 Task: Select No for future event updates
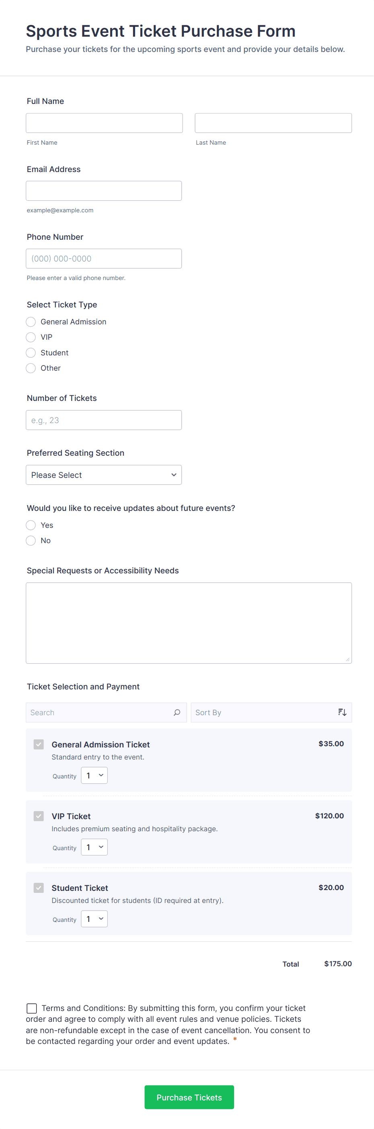[x=31, y=540]
